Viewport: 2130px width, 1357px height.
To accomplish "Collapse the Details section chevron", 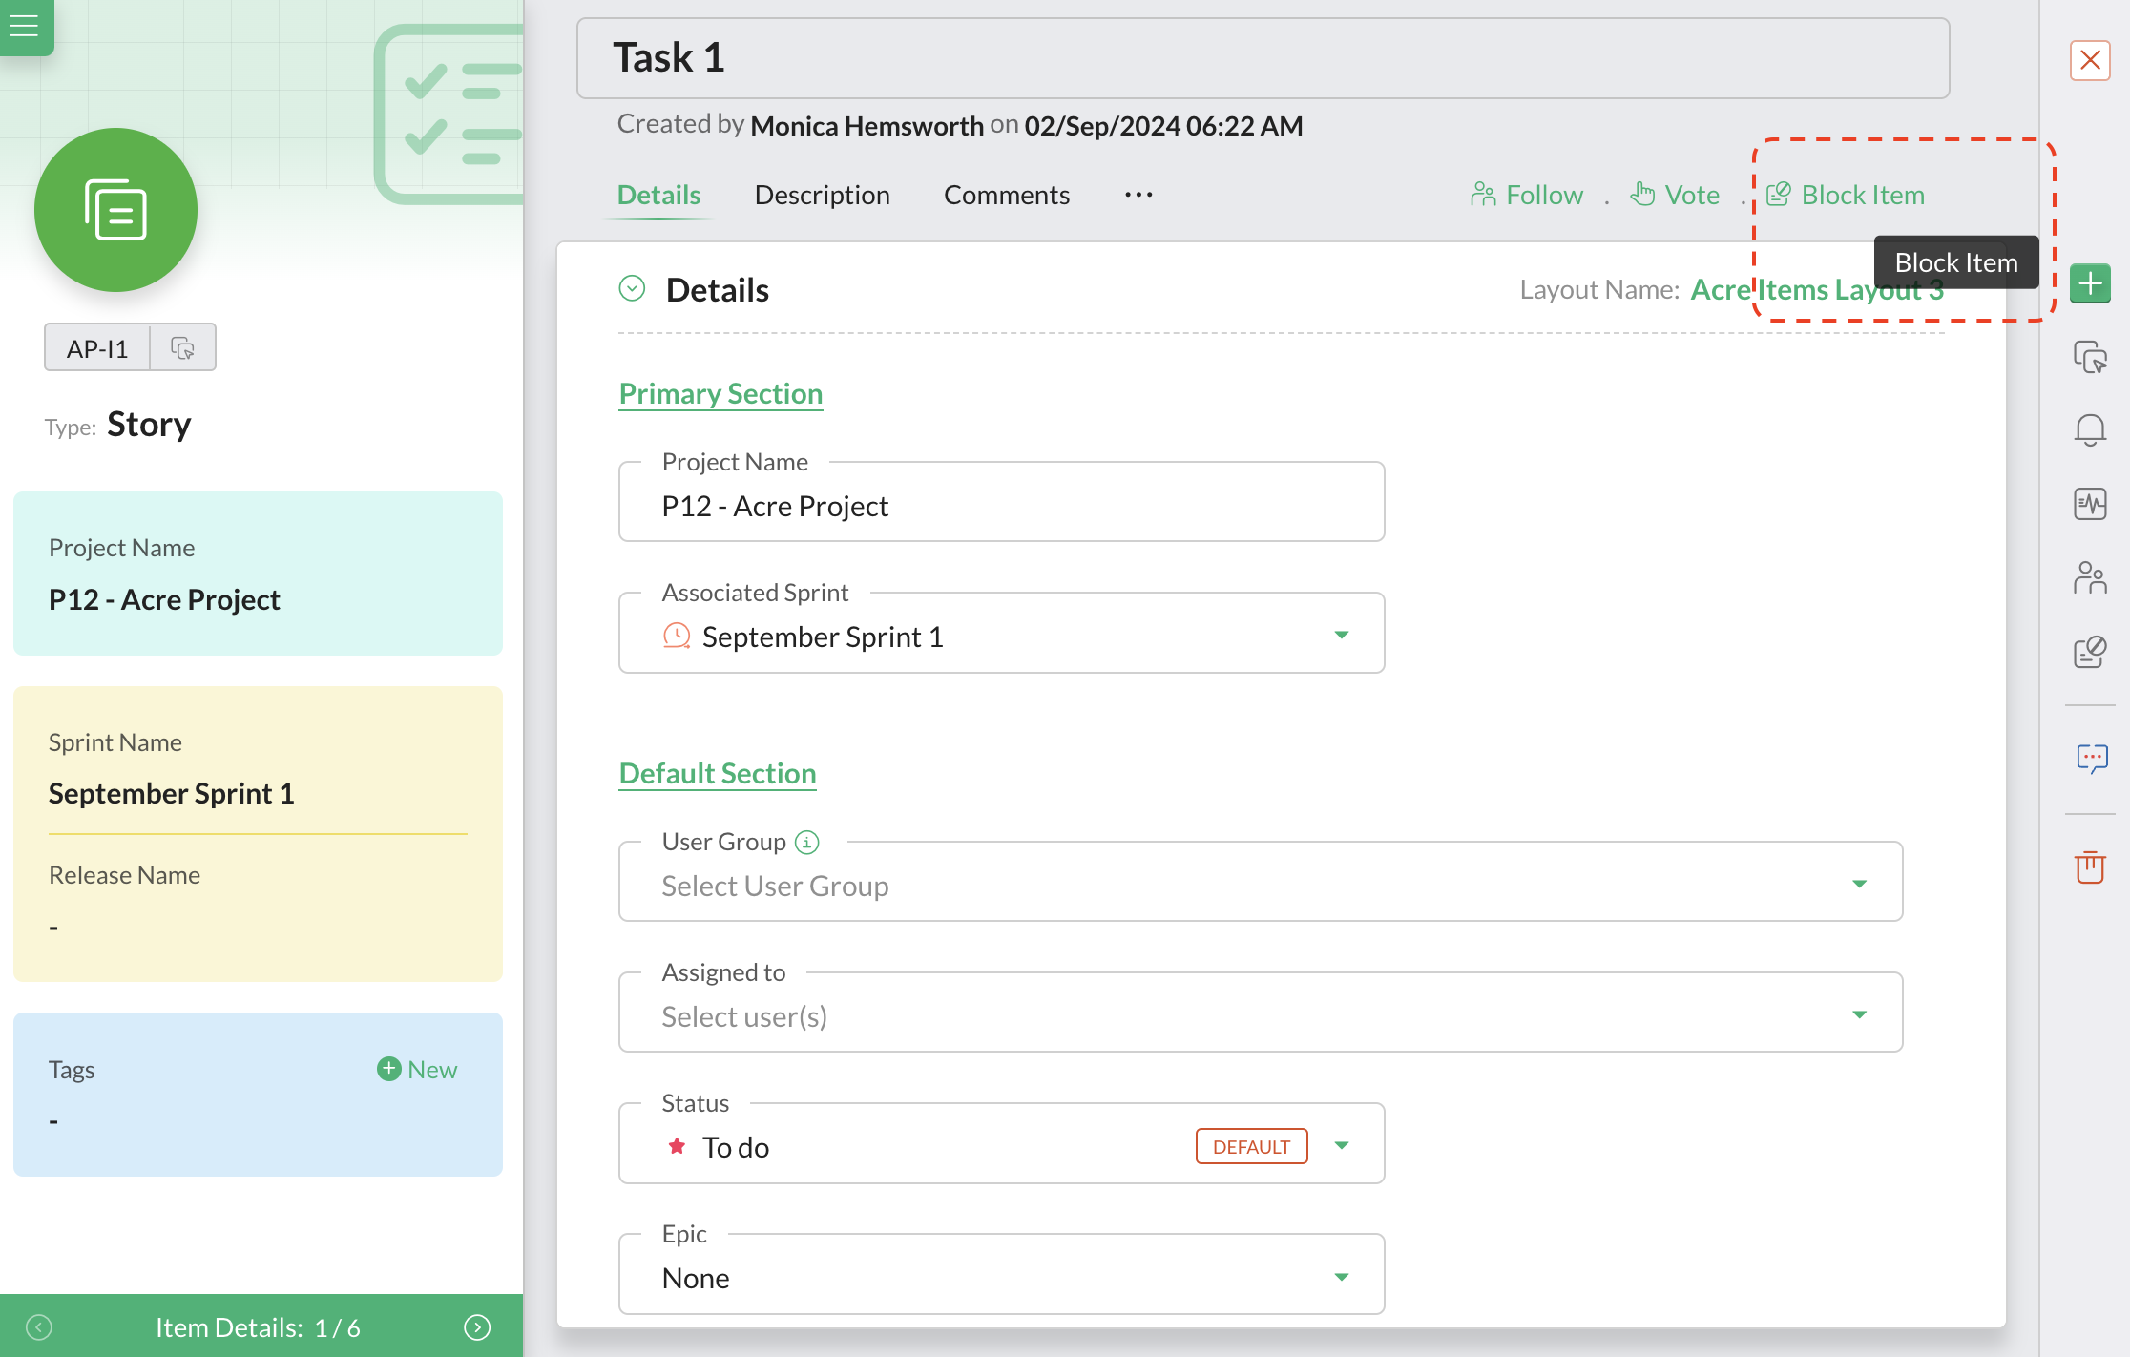I will 632,288.
